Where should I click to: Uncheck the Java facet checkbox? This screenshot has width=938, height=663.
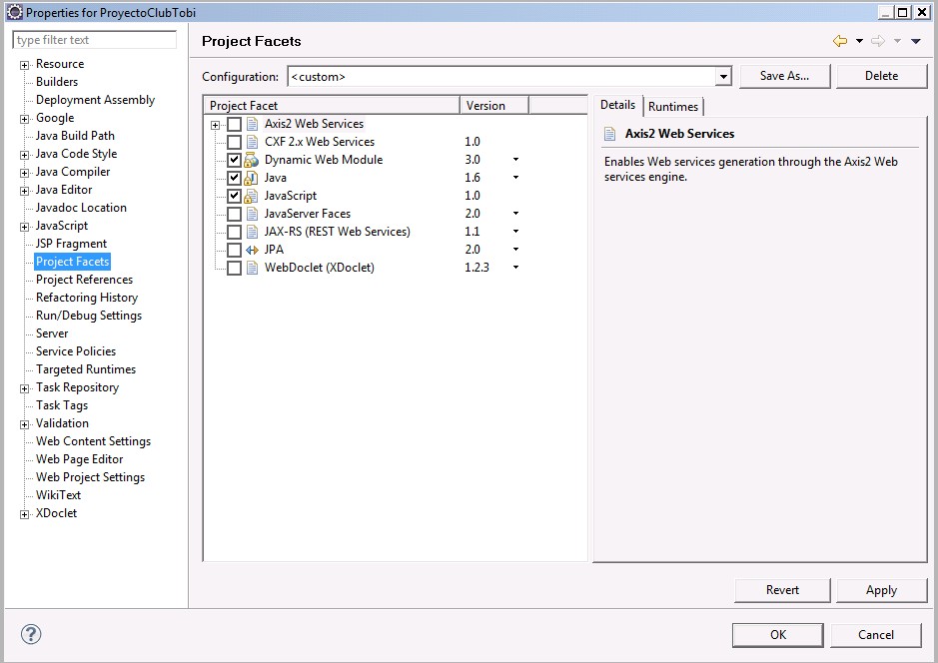(234, 178)
